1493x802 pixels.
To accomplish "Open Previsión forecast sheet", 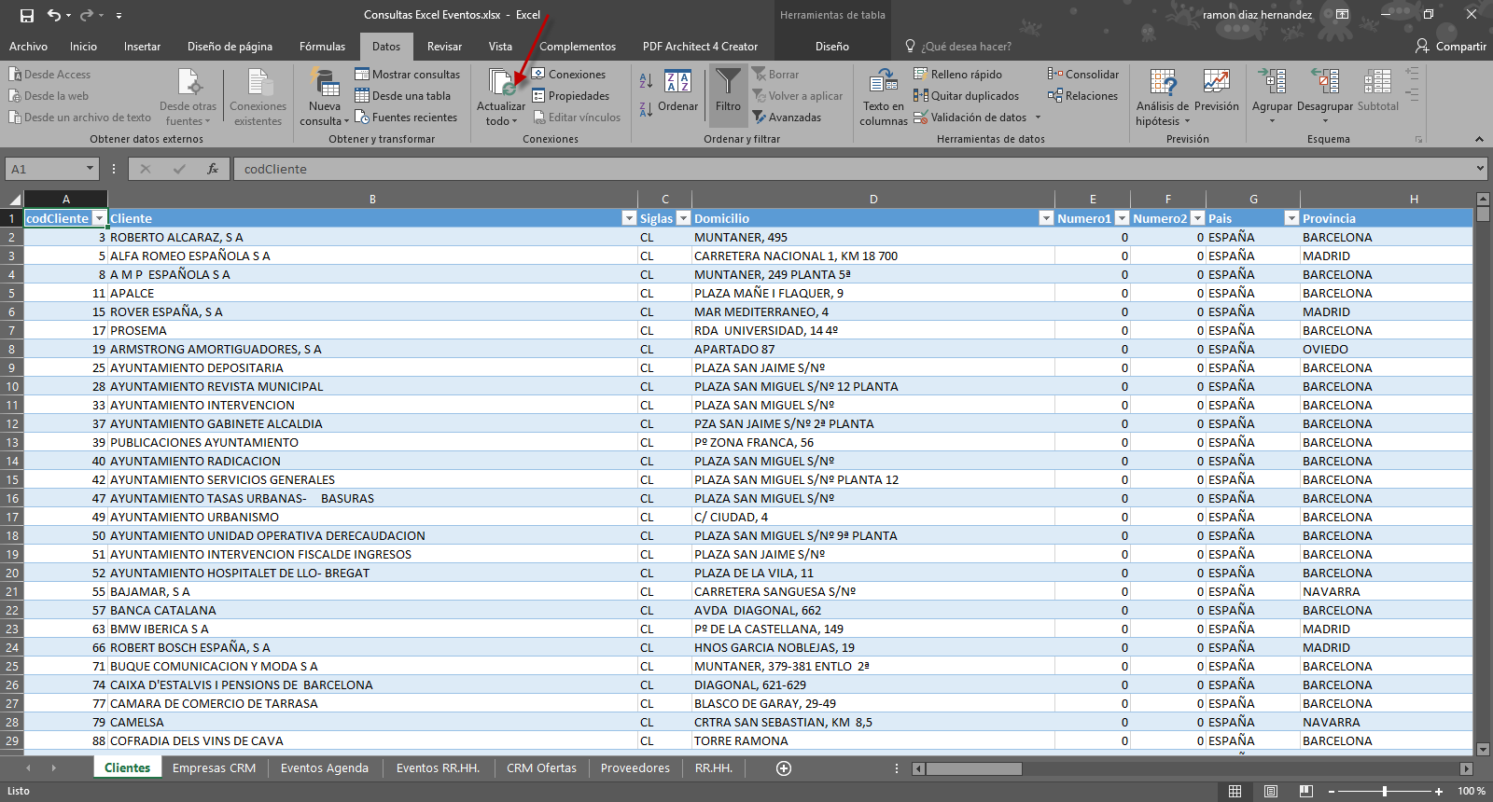I will pos(1217,91).
